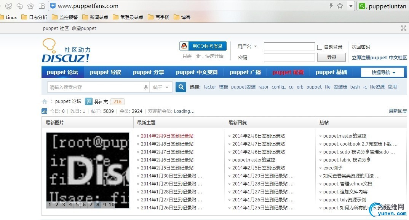Click the browser refresh icon
Image resolution: width=409 pixels, height=220 pixels.
click(x=8, y=6)
